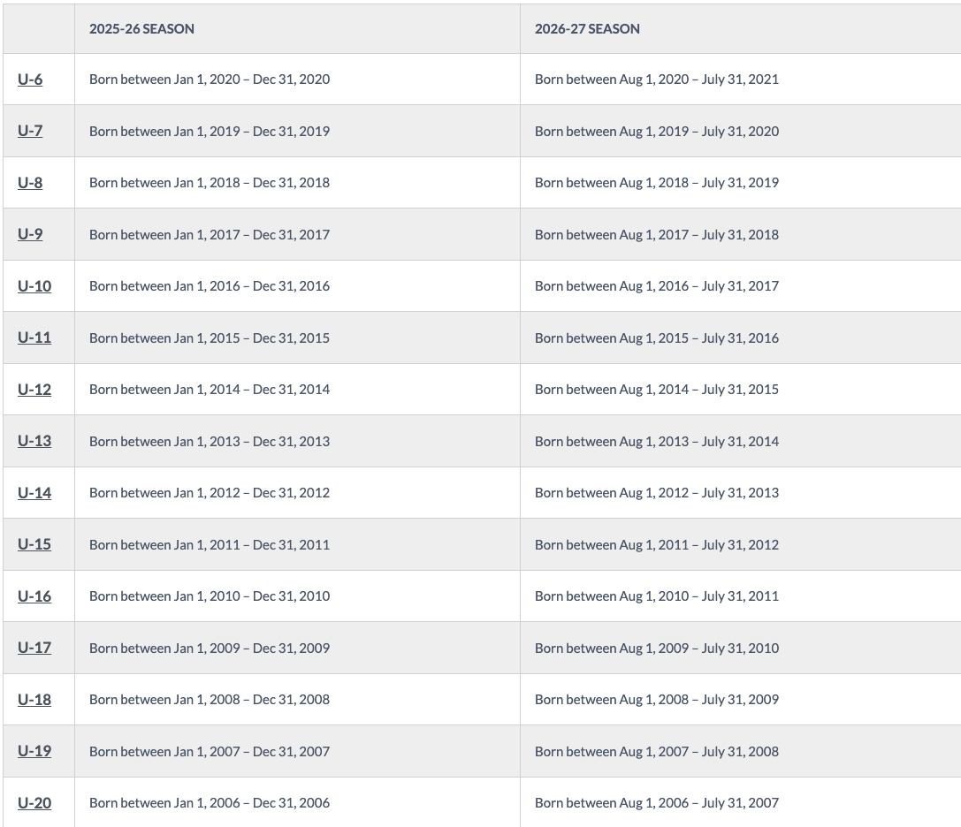Click the U-20 2025-26 birthdate range cell

click(x=210, y=803)
